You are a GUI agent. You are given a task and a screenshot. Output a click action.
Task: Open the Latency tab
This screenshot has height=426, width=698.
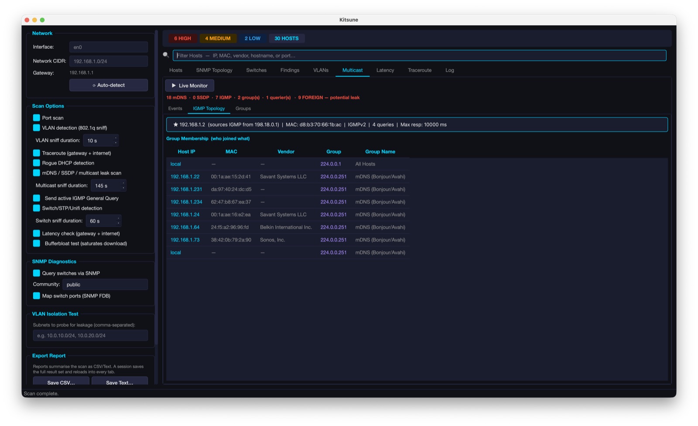pos(385,70)
